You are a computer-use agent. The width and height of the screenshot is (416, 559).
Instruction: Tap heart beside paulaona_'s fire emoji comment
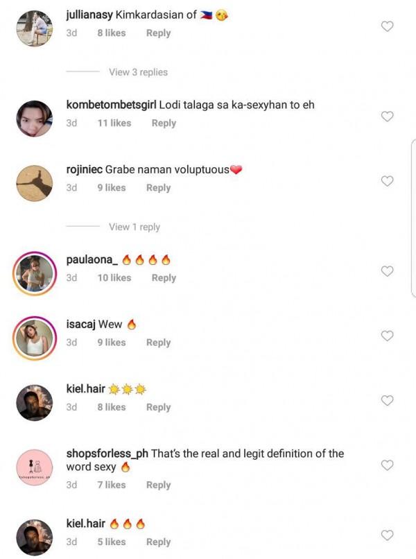[x=386, y=270]
